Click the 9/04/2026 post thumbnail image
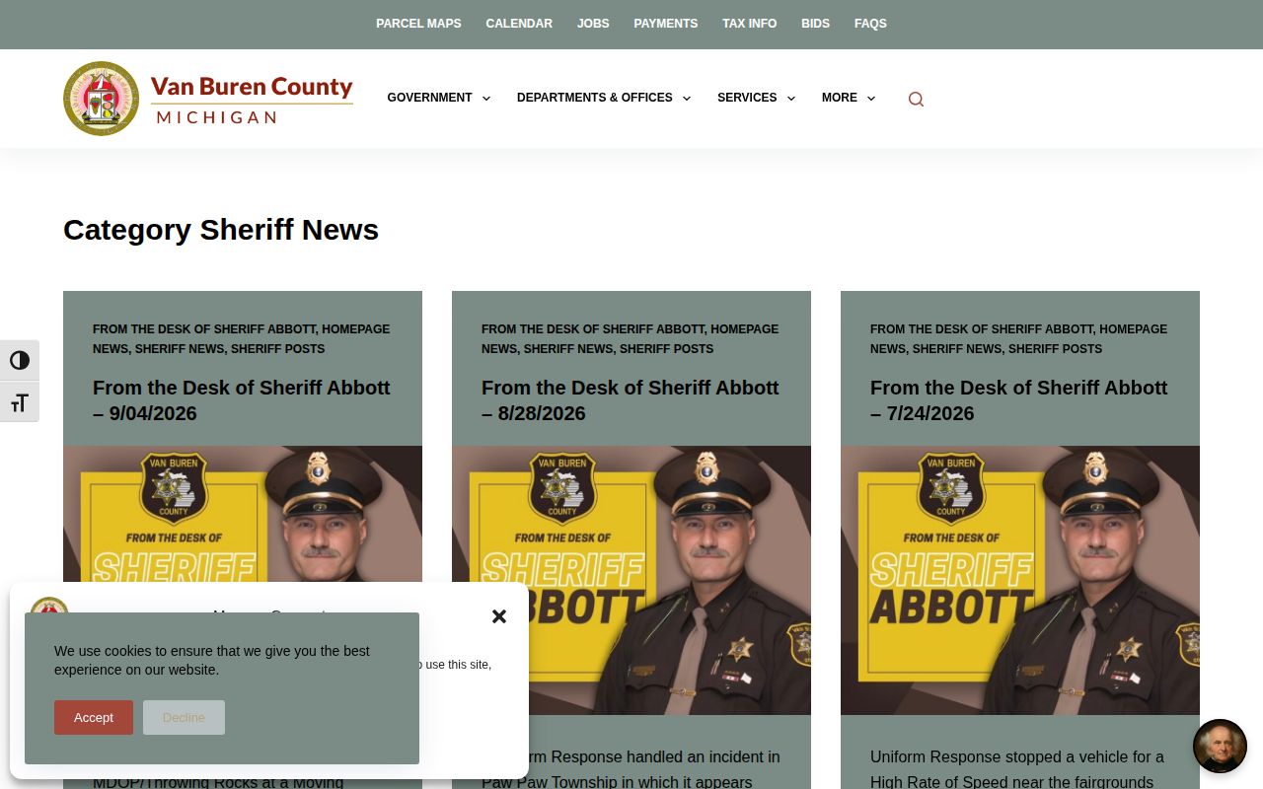The image size is (1263, 789). pyautogui.click(x=243, y=513)
